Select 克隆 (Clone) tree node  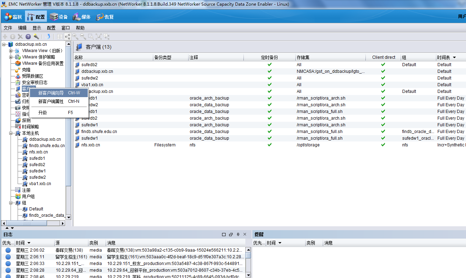click(x=26, y=70)
